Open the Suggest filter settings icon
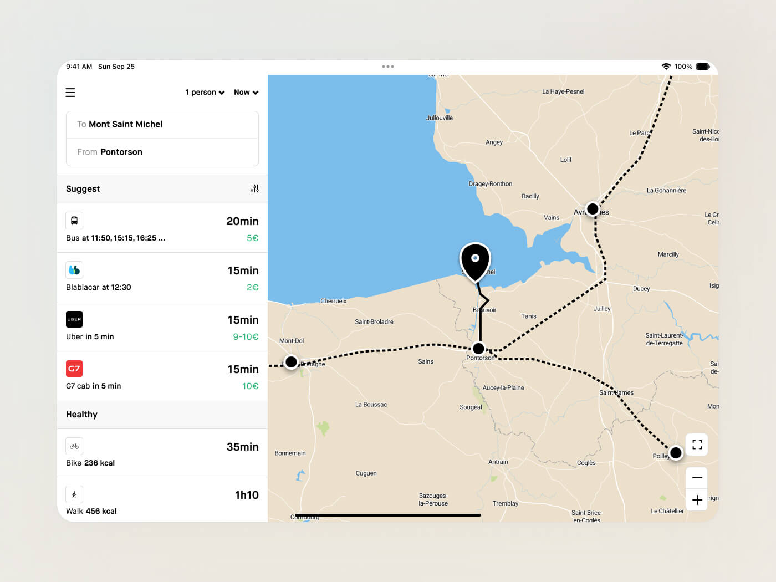 click(254, 189)
